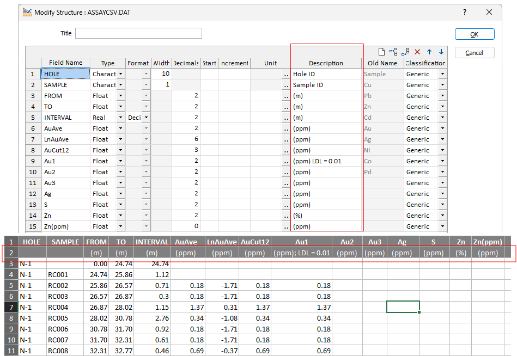Click the AuAve header cell in the spreadsheet
The height and width of the screenshot is (356, 517).
[186, 242]
